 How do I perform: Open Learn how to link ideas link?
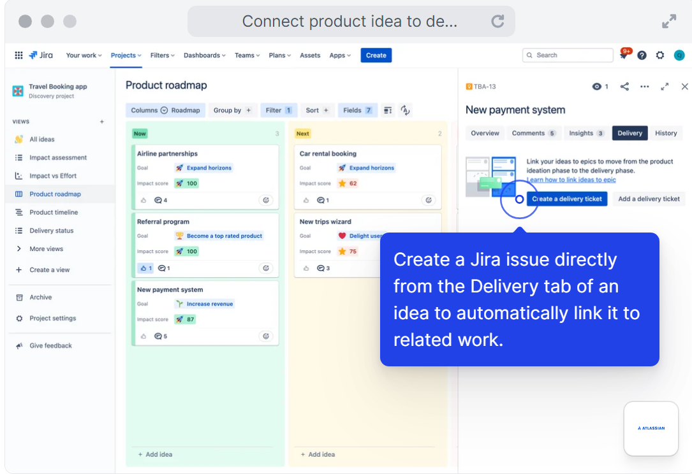pos(571,180)
